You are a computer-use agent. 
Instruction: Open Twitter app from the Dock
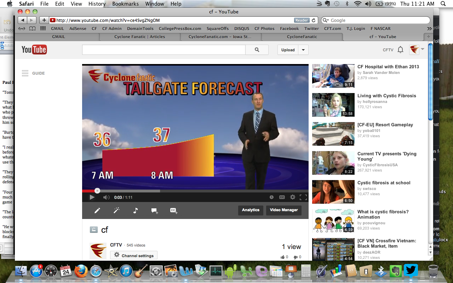click(x=411, y=271)
